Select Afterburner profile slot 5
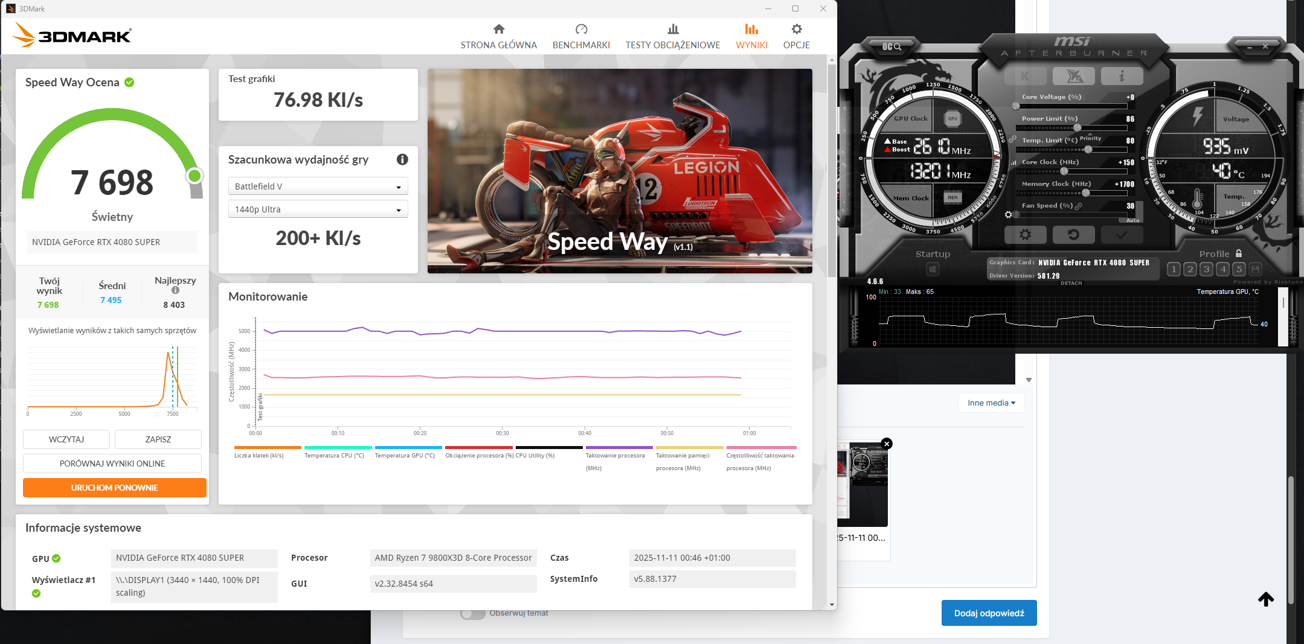This screenshot has height=644, width=1304. tap(1239, 269)
